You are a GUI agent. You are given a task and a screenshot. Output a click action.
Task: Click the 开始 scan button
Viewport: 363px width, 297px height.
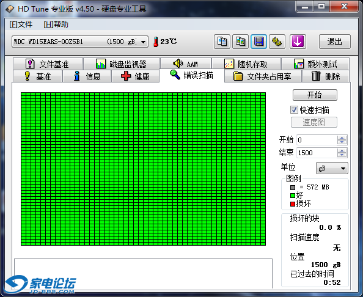(x=315, y=95)
